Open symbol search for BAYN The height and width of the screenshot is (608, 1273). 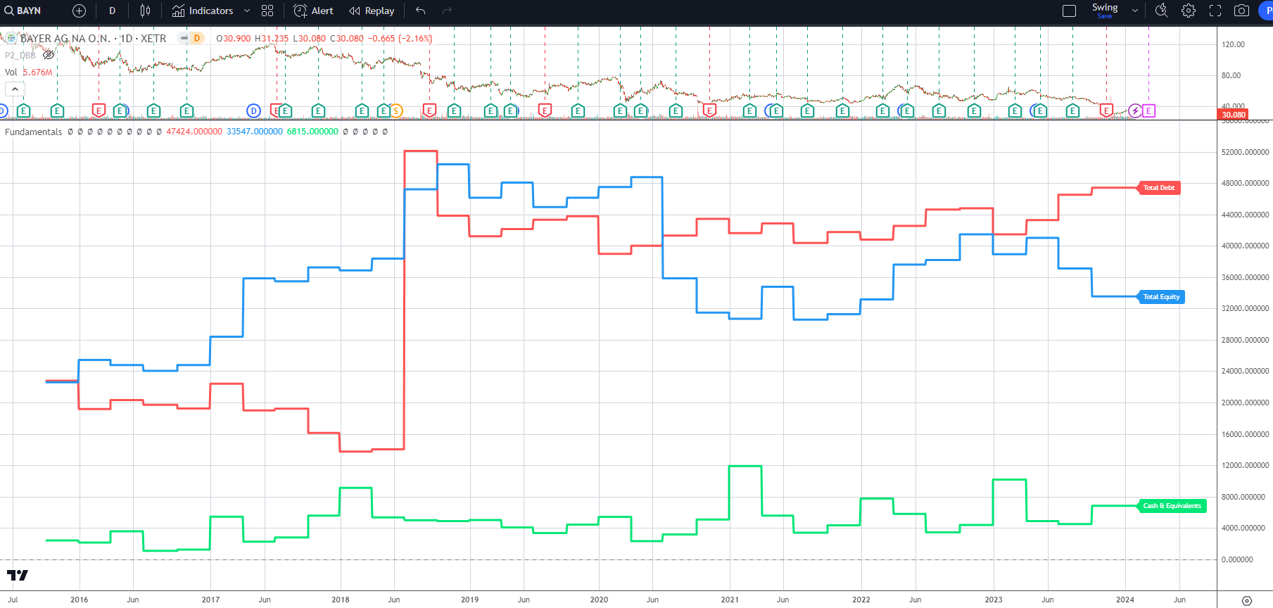tap(23, 11)
